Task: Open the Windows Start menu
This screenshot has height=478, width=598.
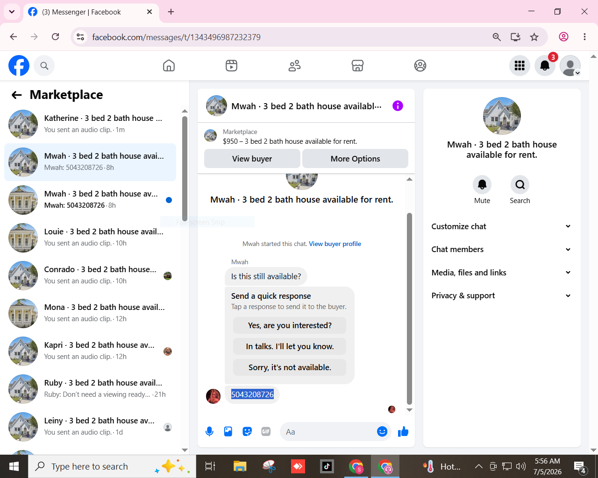Action: (14, 466)
